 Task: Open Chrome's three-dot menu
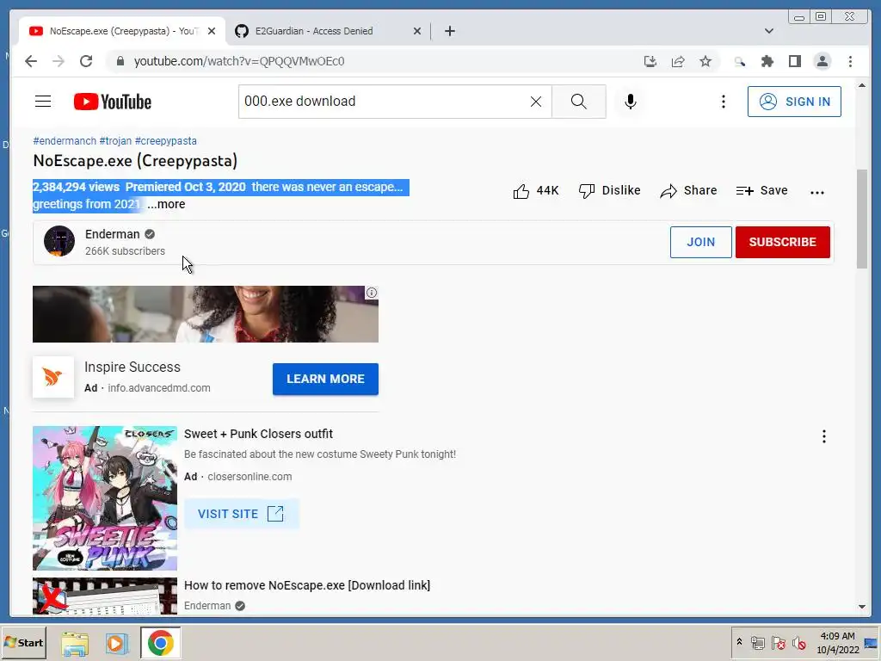tap(850, 61)
